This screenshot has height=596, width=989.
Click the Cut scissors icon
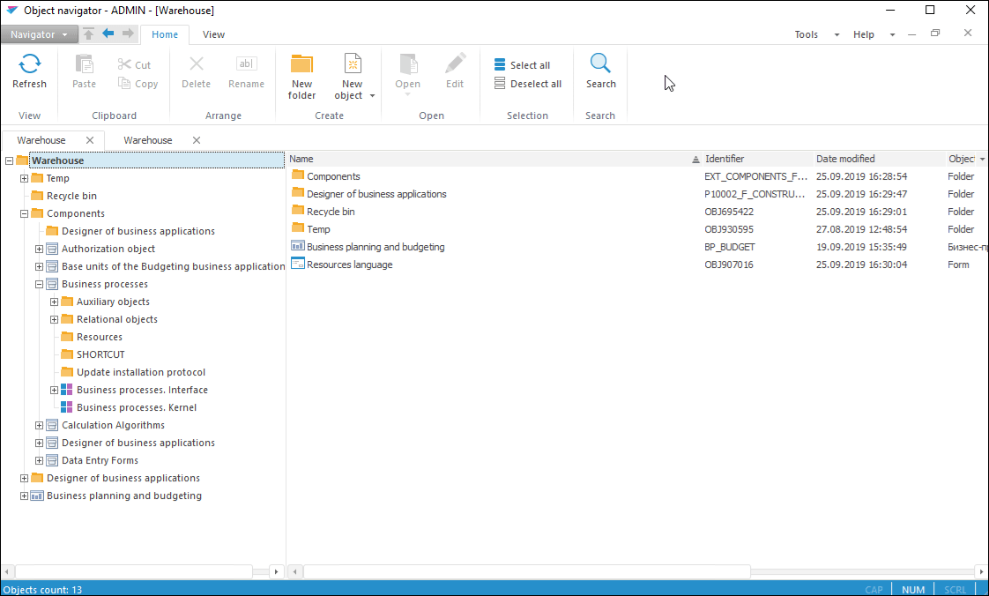[x=124, y=64]
